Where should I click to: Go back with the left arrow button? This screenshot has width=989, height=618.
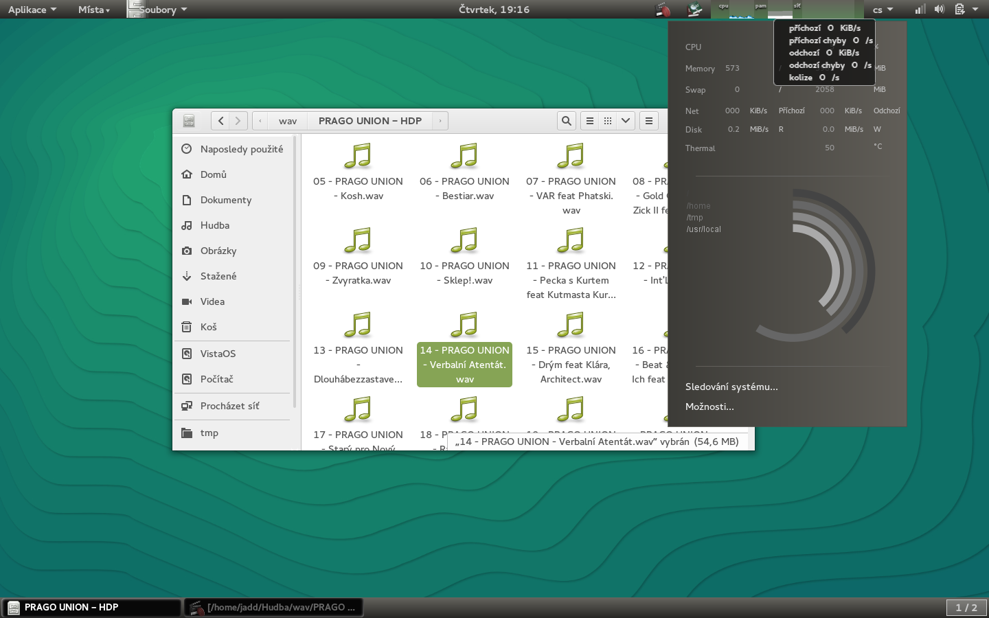click(220, 121)
